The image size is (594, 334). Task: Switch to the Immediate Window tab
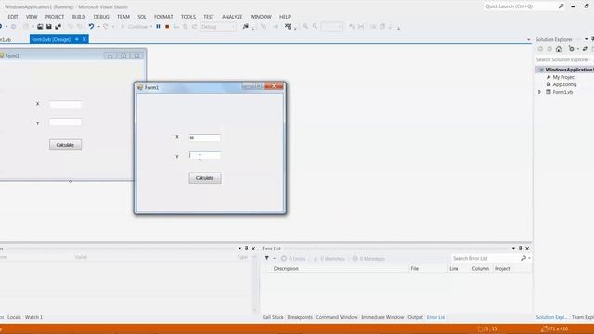(x=382, y=317)
